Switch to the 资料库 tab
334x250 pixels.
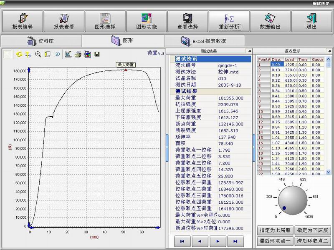(40, 41)
